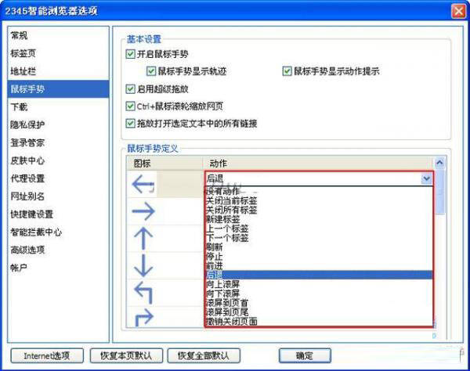Select the up arrow gesture icon
The width and height of the screenshot is (470, 371).
[143, 239]
